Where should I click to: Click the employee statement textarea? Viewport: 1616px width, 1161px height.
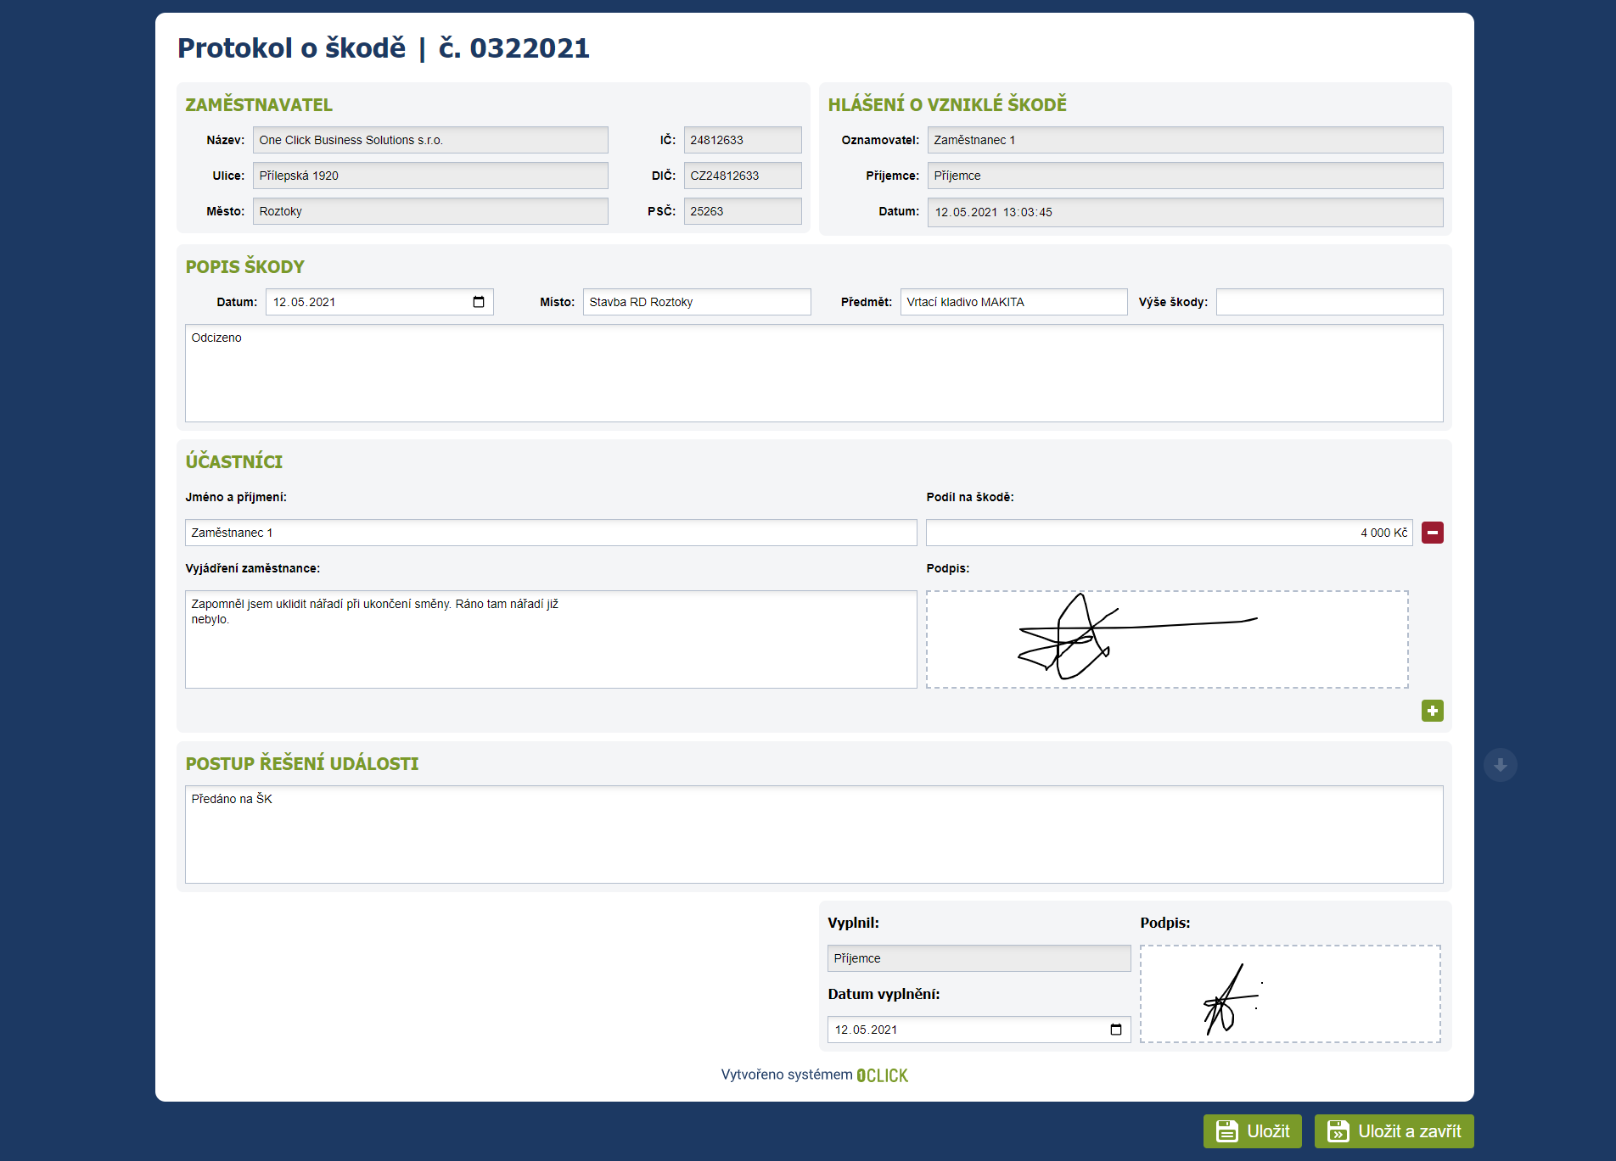click(551, 639)
